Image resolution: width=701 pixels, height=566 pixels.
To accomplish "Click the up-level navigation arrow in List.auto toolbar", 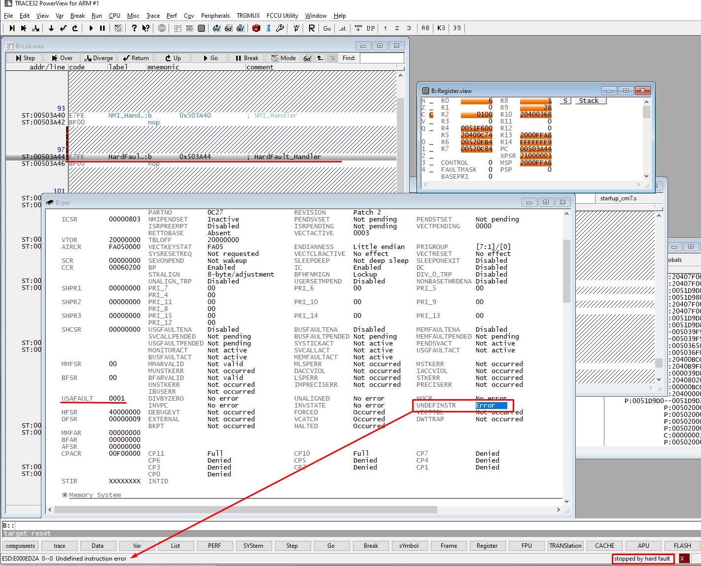I will (x=320, y=58).
